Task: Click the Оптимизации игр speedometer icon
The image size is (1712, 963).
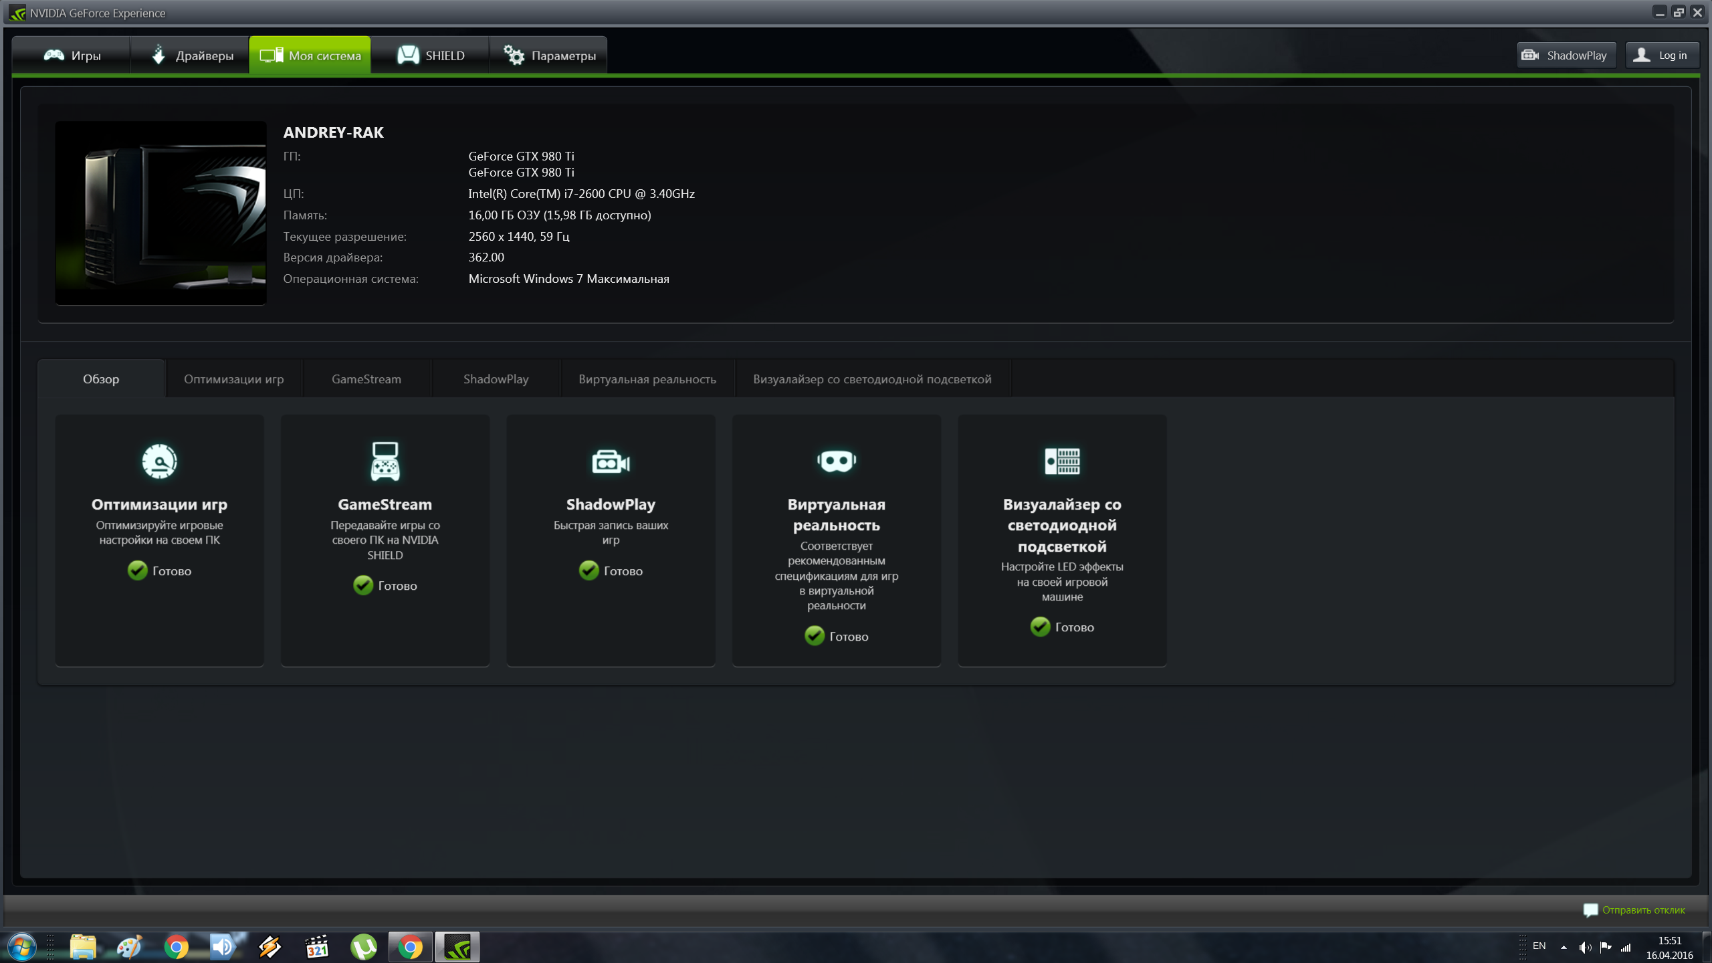Action: click(x=159, y=461)
